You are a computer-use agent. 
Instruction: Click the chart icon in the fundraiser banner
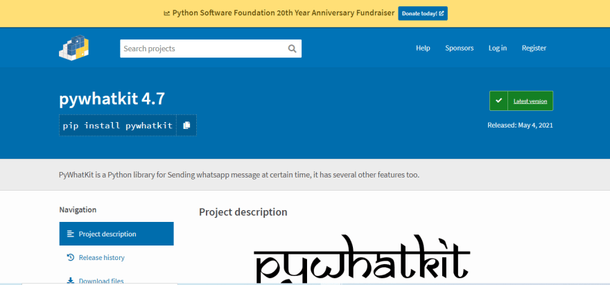[167, 13]
